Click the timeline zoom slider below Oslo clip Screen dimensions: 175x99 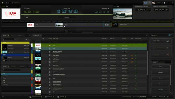87,32
